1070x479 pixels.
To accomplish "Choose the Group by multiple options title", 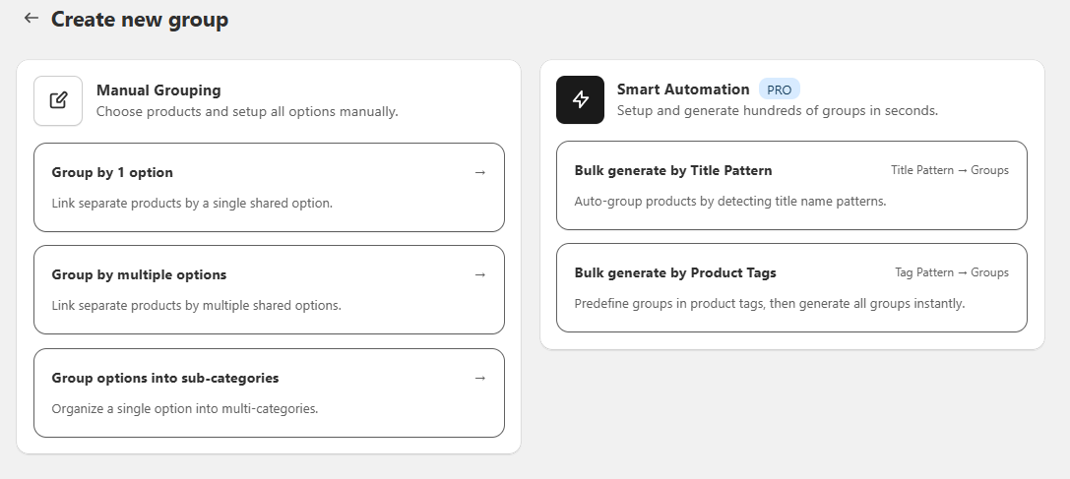I will [139, 274].
